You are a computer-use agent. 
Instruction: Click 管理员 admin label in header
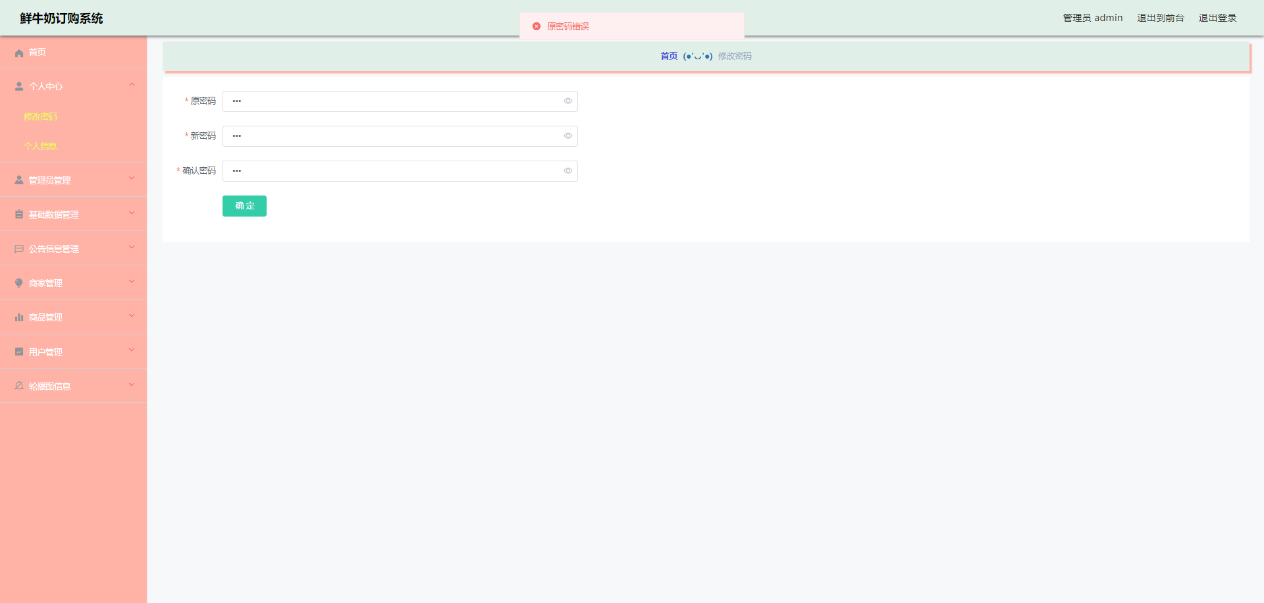(1093, 18)
